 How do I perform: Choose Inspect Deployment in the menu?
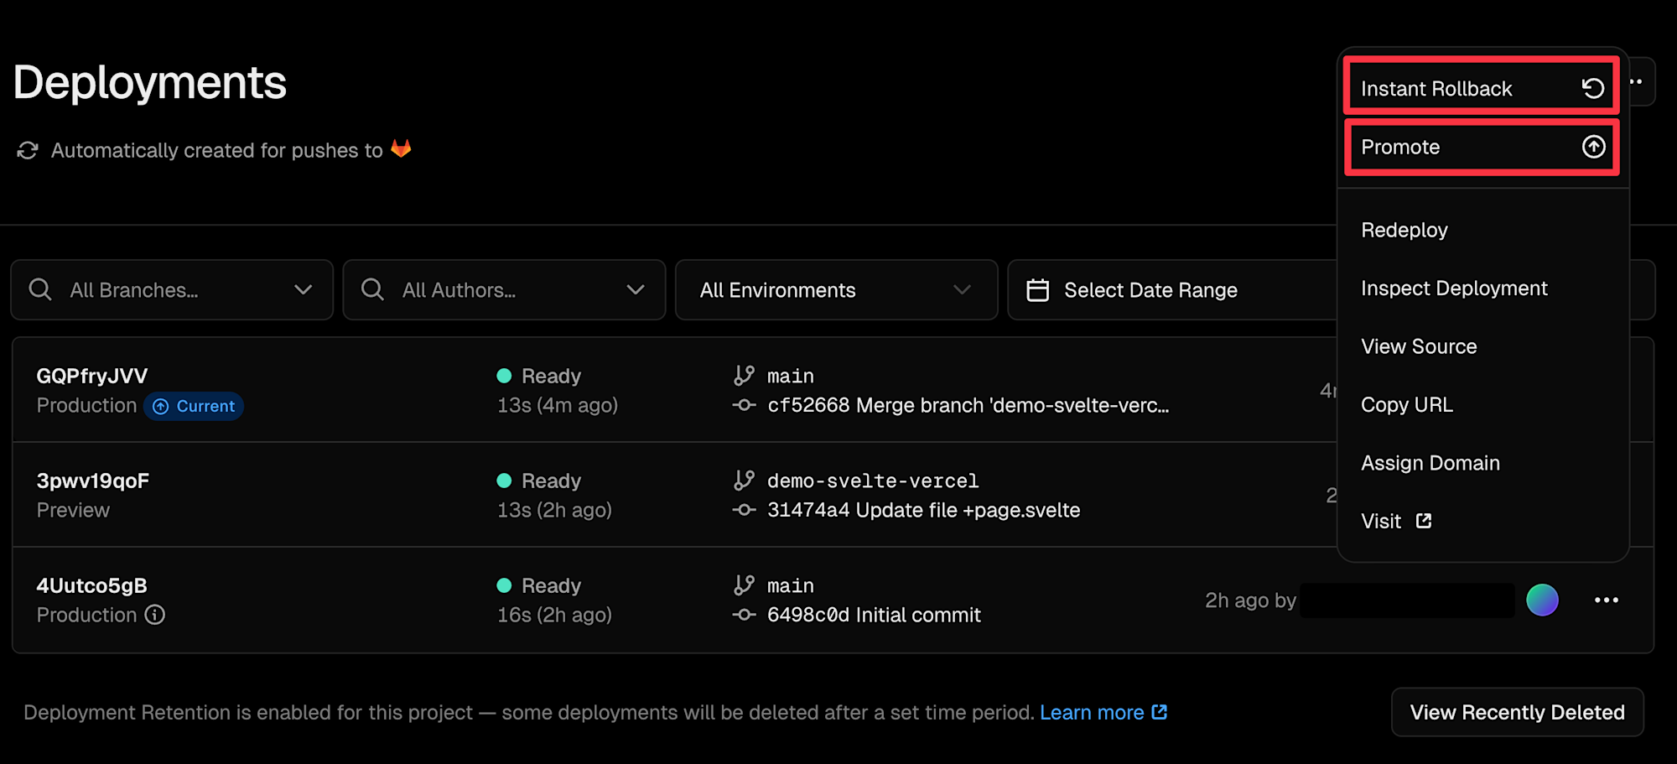tap(1454, 288)
